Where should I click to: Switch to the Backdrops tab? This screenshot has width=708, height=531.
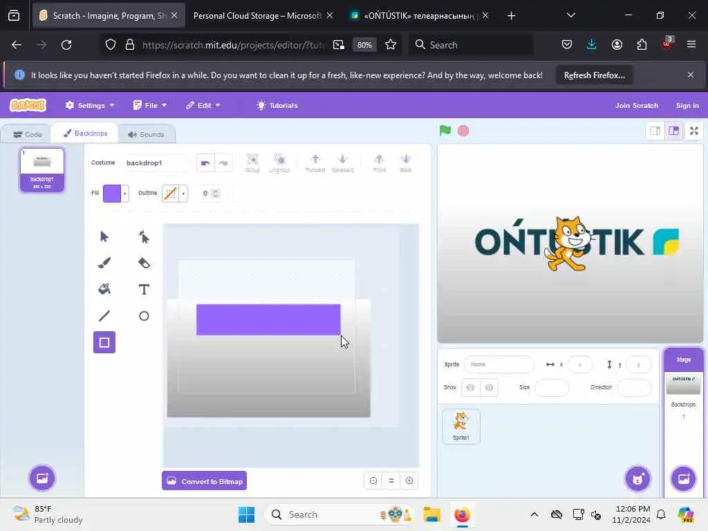click(x=85, y=133)
